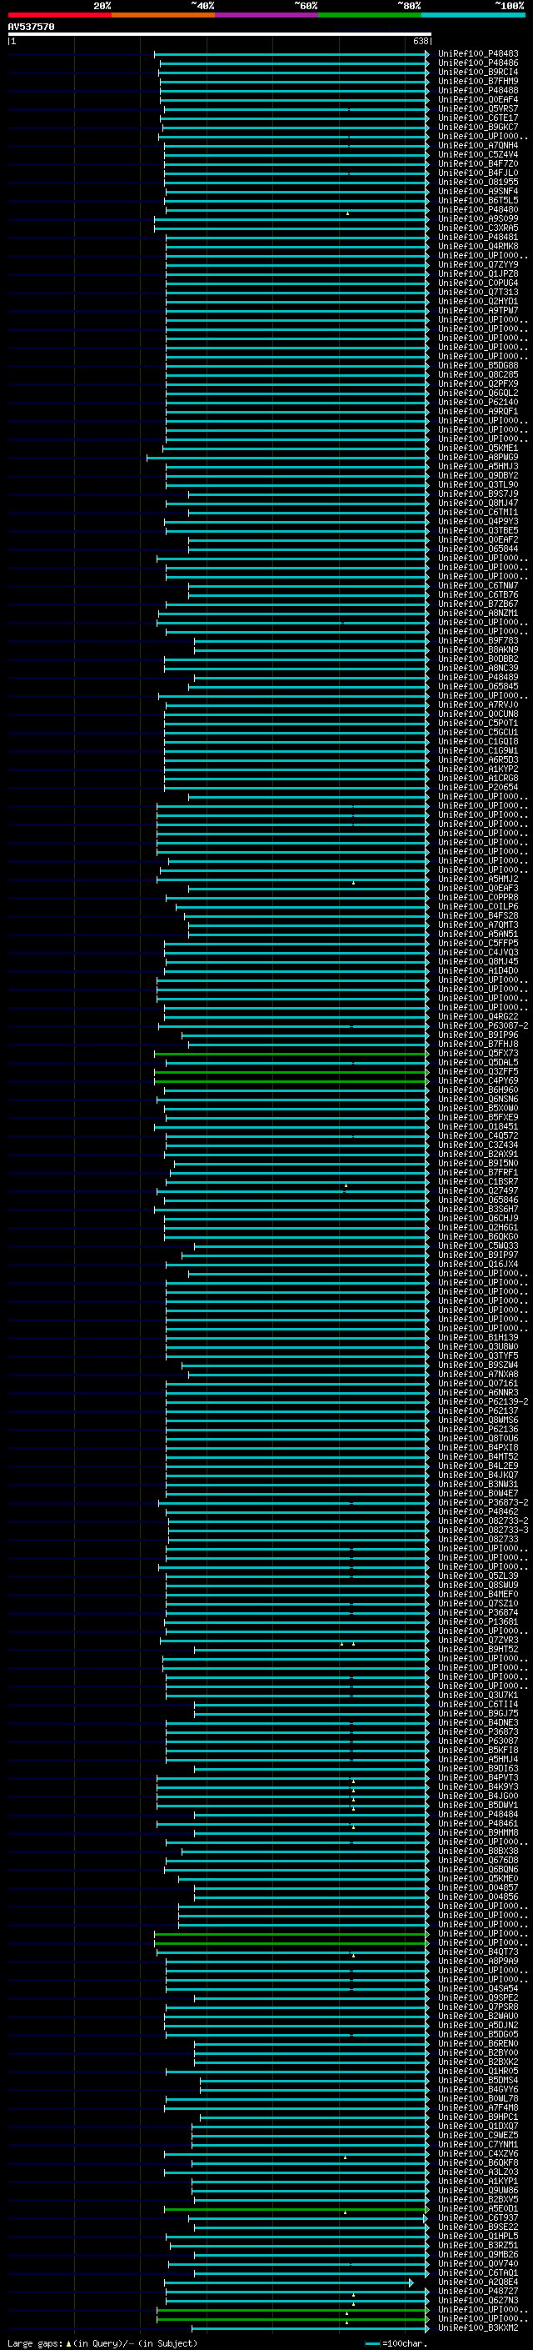This screenshot has width=533, height=2350.
Task: Select hit label UniRef100_Q27497
Action: (478, 1190)
